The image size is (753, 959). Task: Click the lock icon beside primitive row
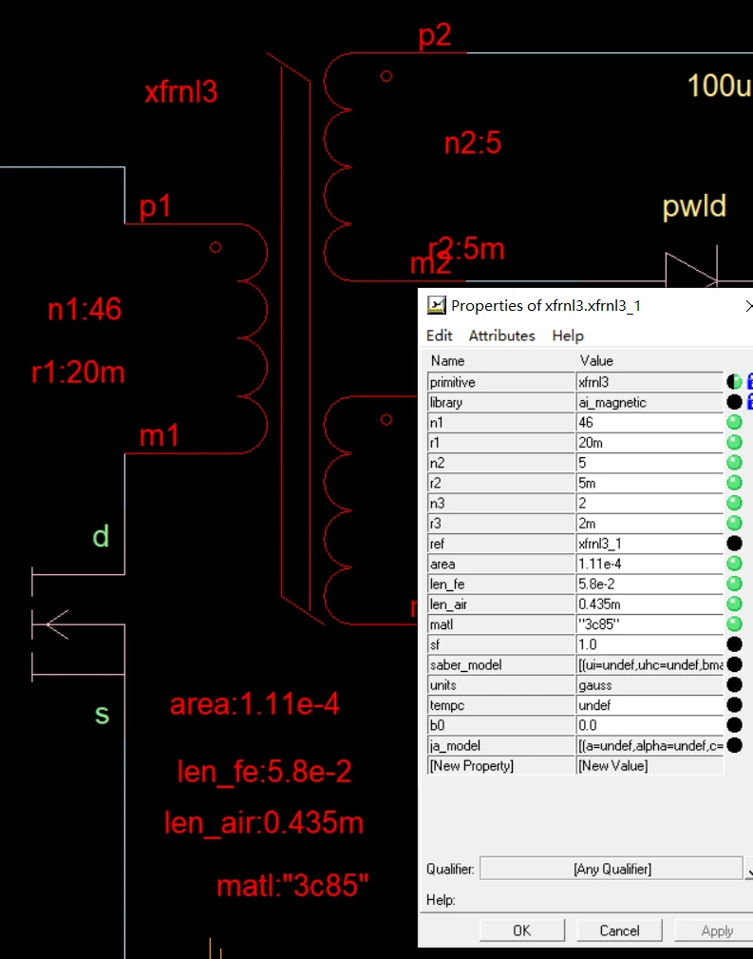pos(749,382)
